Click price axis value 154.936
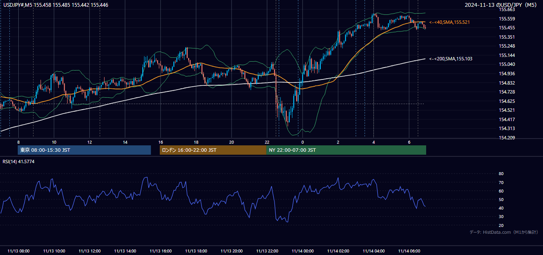The height and width of the screenshot is (255, 543). pyautogui.click(x=507, y=74)
